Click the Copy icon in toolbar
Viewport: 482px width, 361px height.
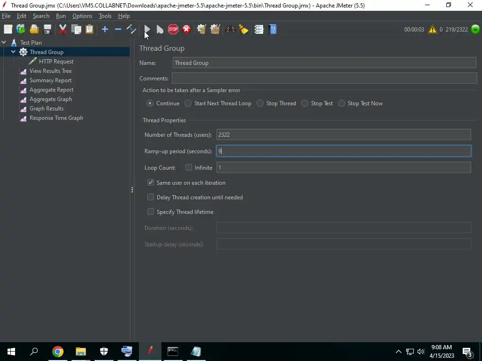pyautogui.click(x=76, y=29)
